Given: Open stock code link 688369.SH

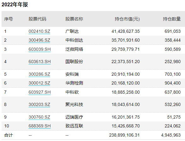Looking at the screenshot, I should (x=40, y=126).
